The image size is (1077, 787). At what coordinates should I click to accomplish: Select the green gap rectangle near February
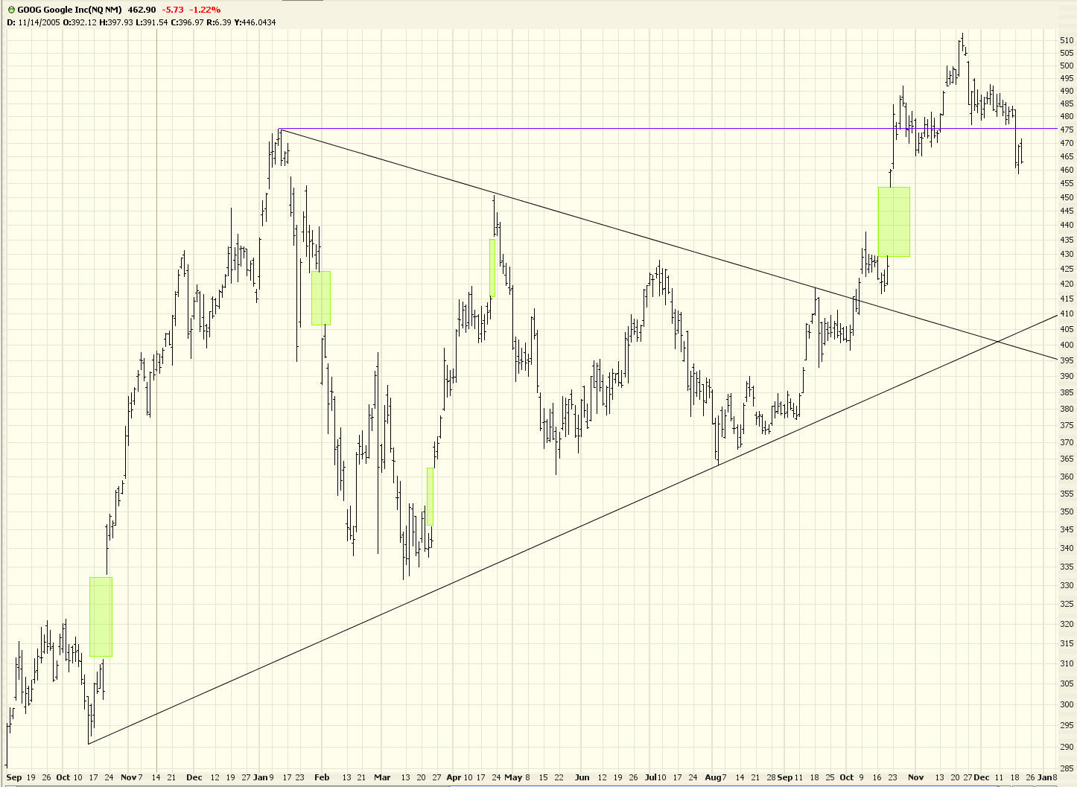321,298
